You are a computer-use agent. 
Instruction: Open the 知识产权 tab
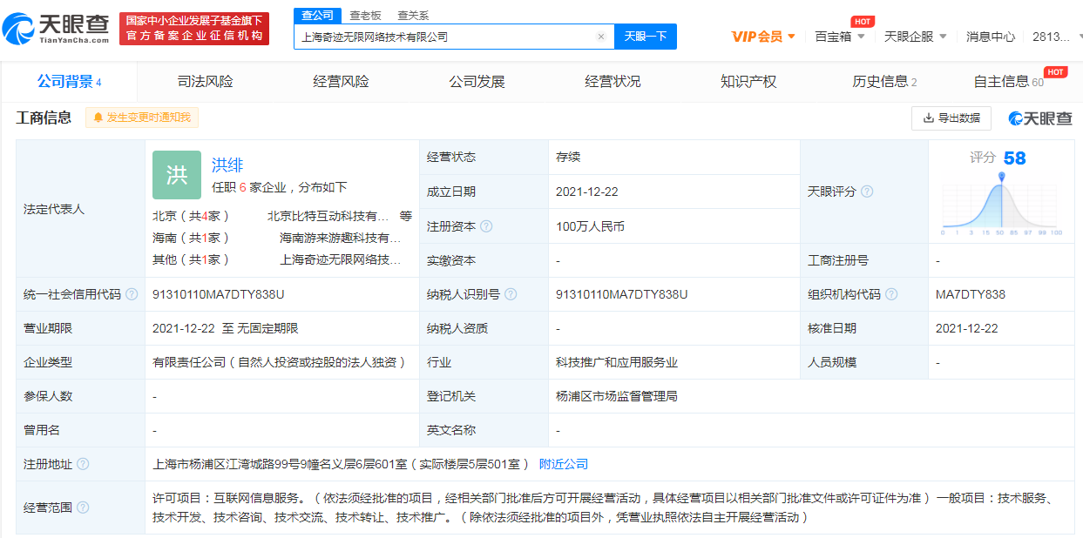(x=748, y=82)
